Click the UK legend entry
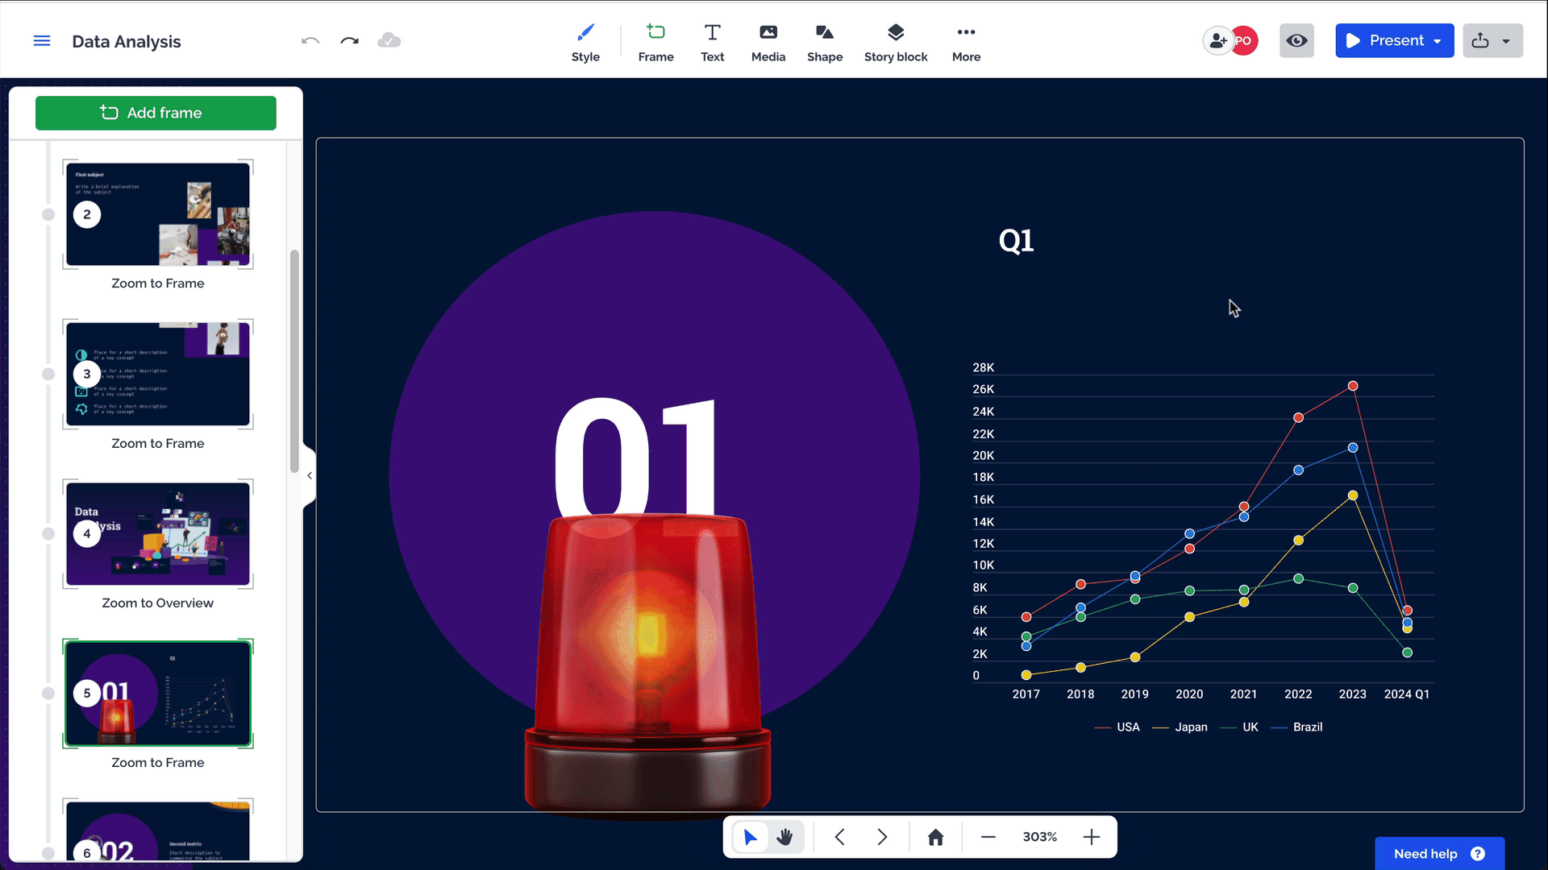1548x870 pixels. click(x=1240, y=727)
